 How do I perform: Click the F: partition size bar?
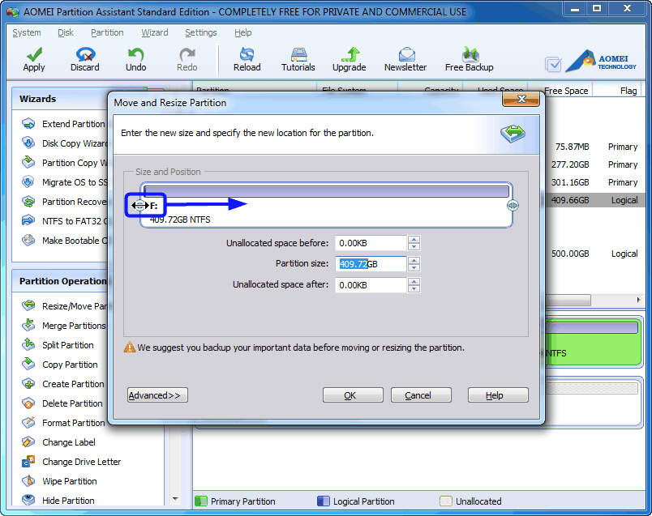click(327, 191)
